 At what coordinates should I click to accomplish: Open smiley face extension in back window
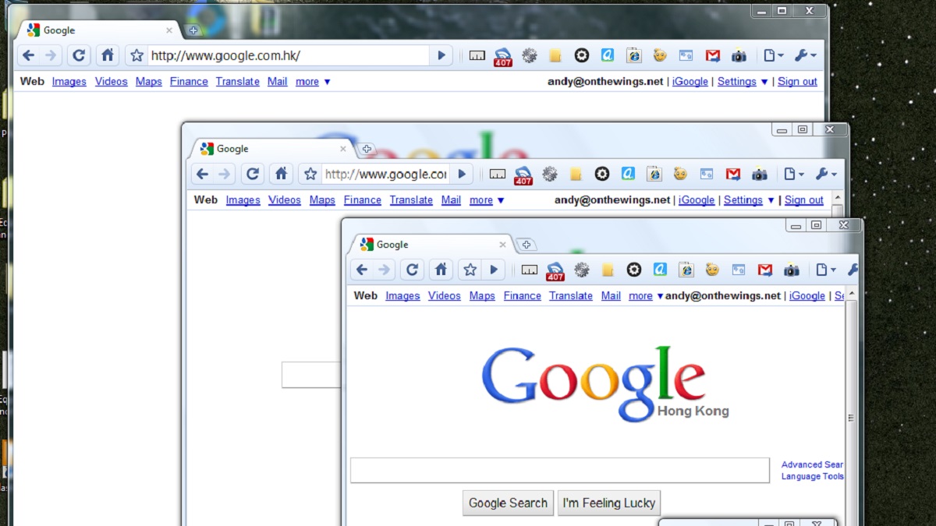pos(660,55)
